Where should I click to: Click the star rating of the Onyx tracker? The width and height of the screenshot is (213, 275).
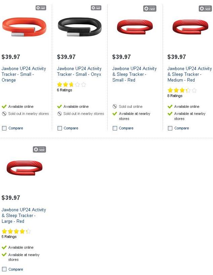pos(71,85)
